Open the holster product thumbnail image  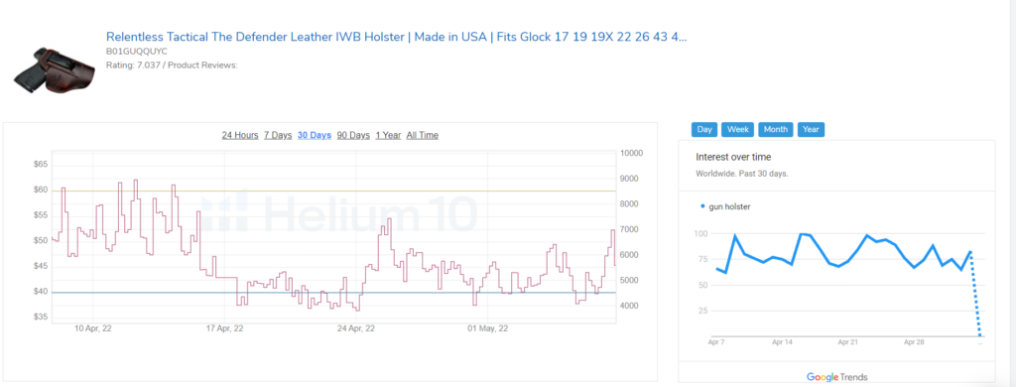pyautogui.click(x=54, y=70)
